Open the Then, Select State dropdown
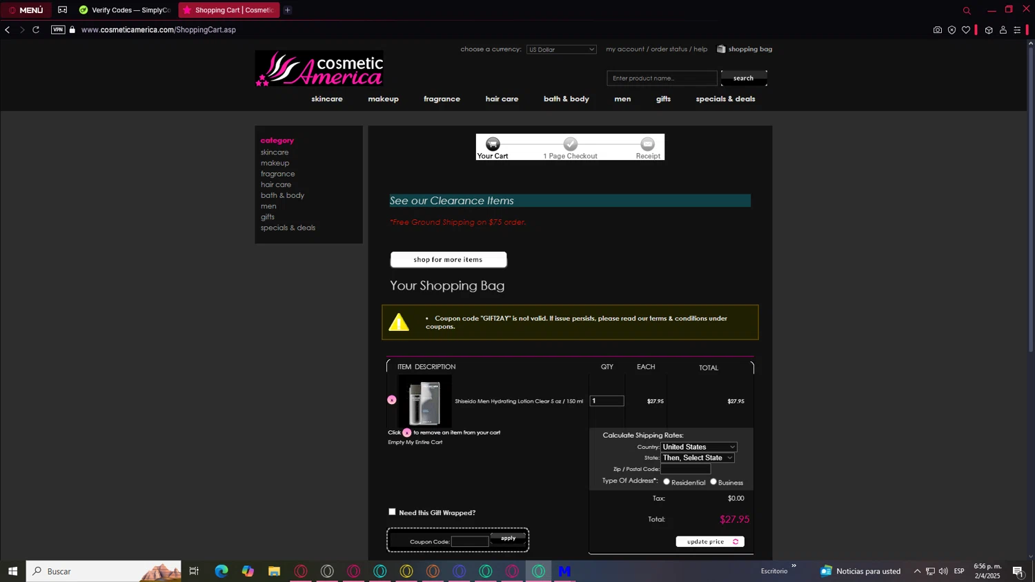1035x582 pixels. (697, 458)
